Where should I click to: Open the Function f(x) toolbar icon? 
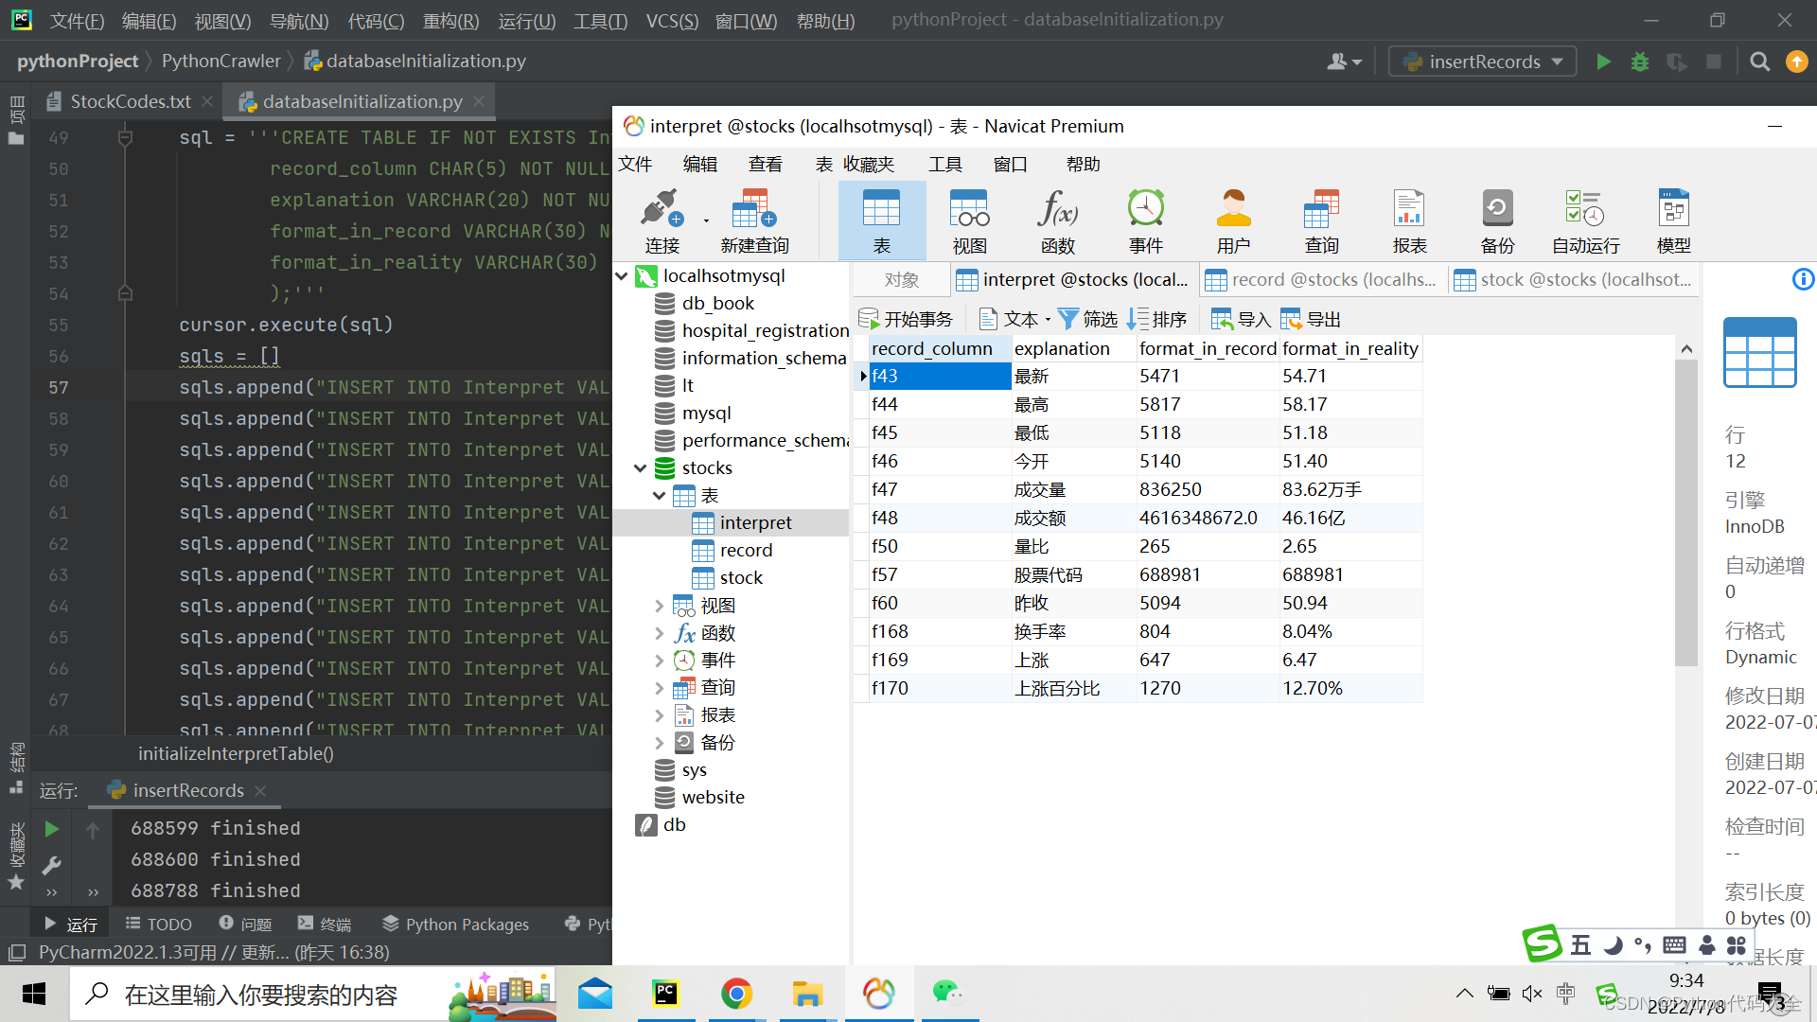[1057, 221]
